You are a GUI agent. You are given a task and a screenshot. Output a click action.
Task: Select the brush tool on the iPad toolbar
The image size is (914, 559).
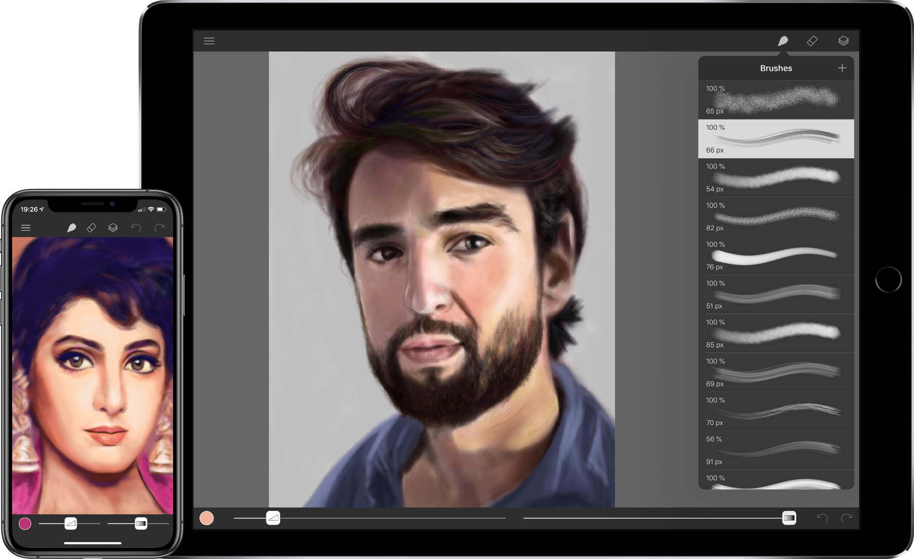(x=783, y=41)
